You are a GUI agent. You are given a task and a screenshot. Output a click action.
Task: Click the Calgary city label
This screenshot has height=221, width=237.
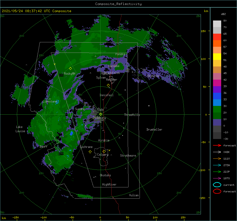click(x=103, y=155)
